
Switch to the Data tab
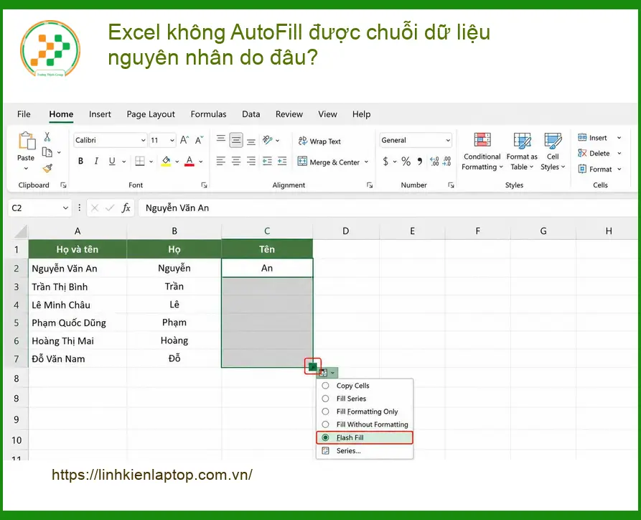251,114
